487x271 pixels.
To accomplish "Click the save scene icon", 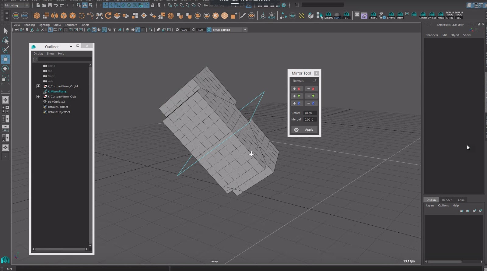I will [x=50, y=5].
